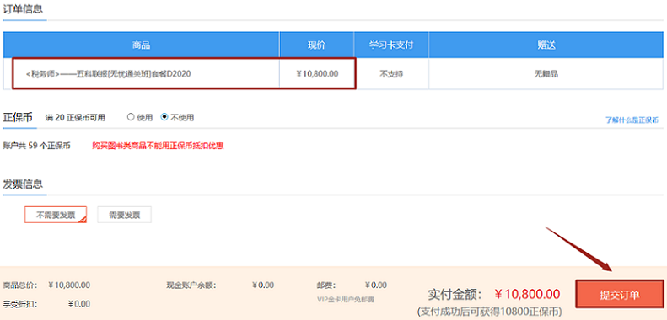The height and width of the screenshot is (320, 667).
Task: Click the red 实付金额 ¥10,800.00 total
Action: (528, 294)
